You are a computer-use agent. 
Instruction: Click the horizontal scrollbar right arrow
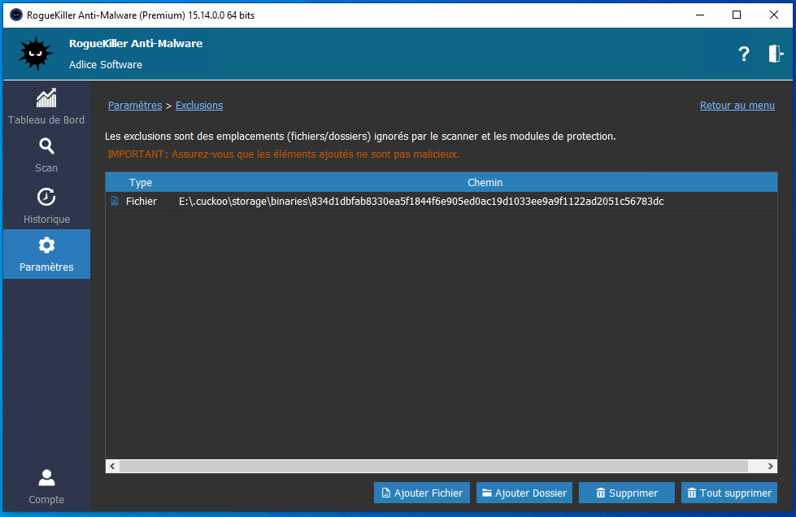coord(771,467)
